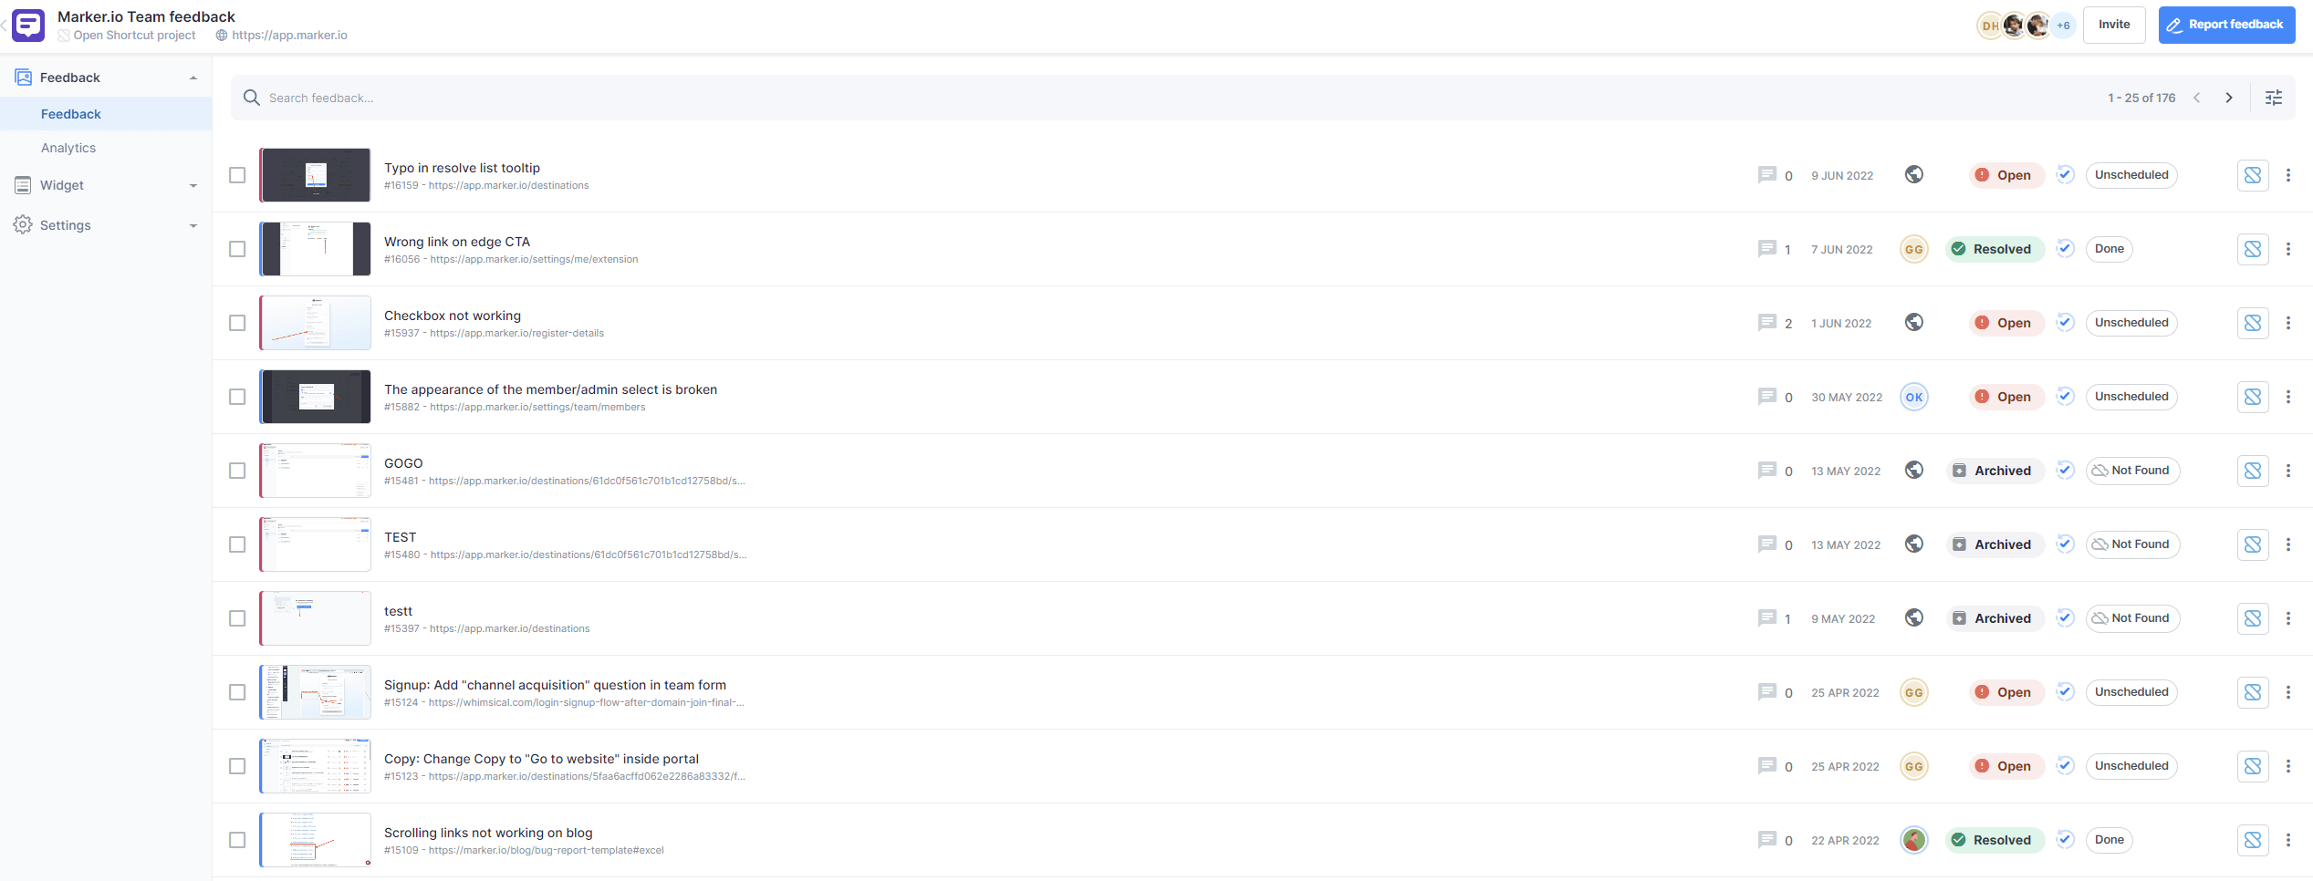The width and height of the screenshot is (2313, 881).
Task: Click the Report feedback button
Action: click(2226, 25)
